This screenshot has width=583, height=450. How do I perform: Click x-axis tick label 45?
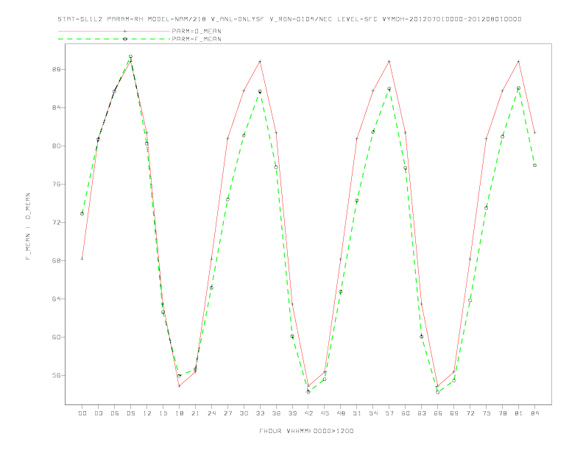click(325, 413)
